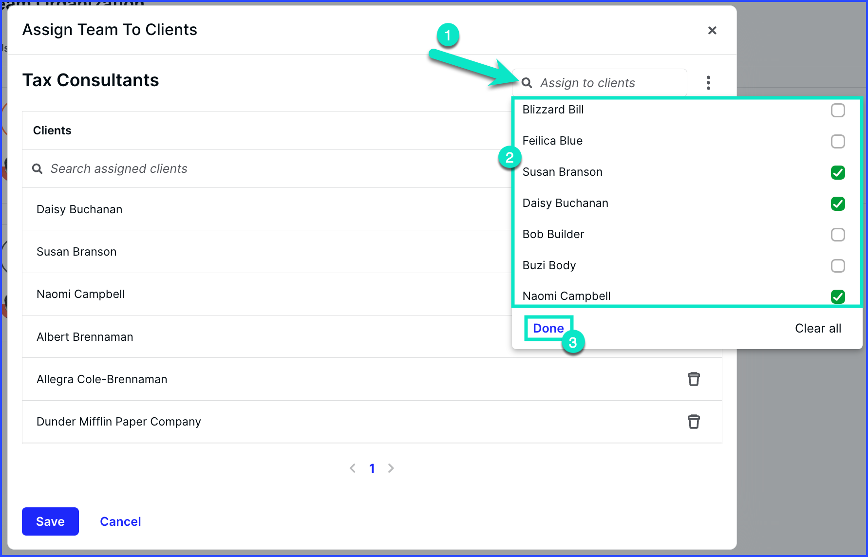Screen dimensions: 868x557
Task: Select page 1 in pagination
Action: 372,468
